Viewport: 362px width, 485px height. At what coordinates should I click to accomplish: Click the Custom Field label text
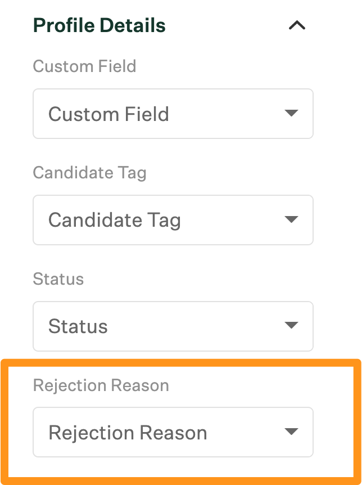coord(84,66)
